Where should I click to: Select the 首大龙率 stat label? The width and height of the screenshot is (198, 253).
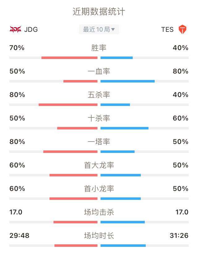(x=99, y=165)
